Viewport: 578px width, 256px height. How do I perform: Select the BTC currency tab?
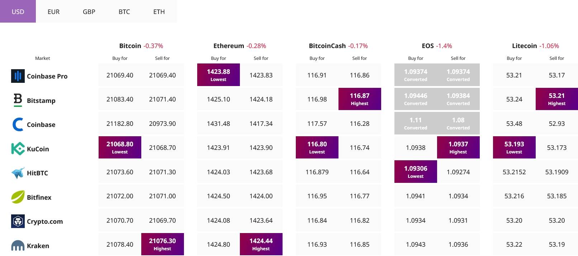pos(124,11)
